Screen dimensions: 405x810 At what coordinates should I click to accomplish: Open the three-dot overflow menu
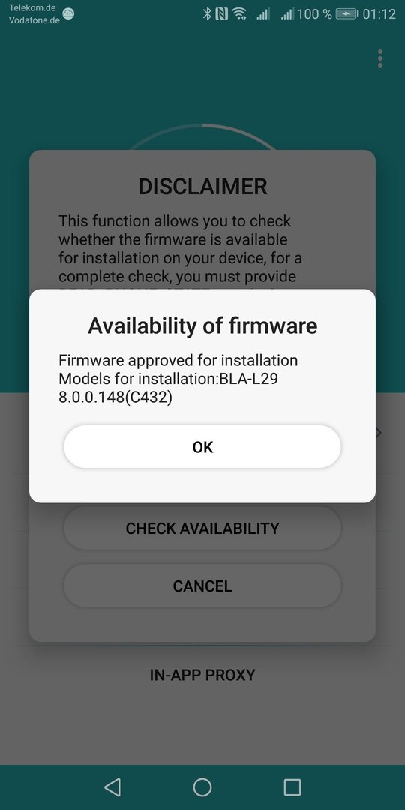click(x=380, y=59)
